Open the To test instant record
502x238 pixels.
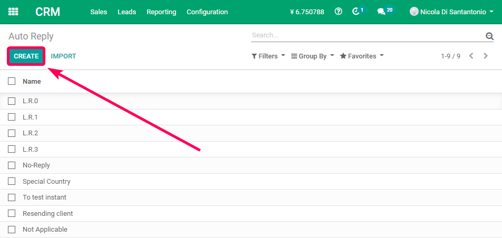tap(44, 197)
